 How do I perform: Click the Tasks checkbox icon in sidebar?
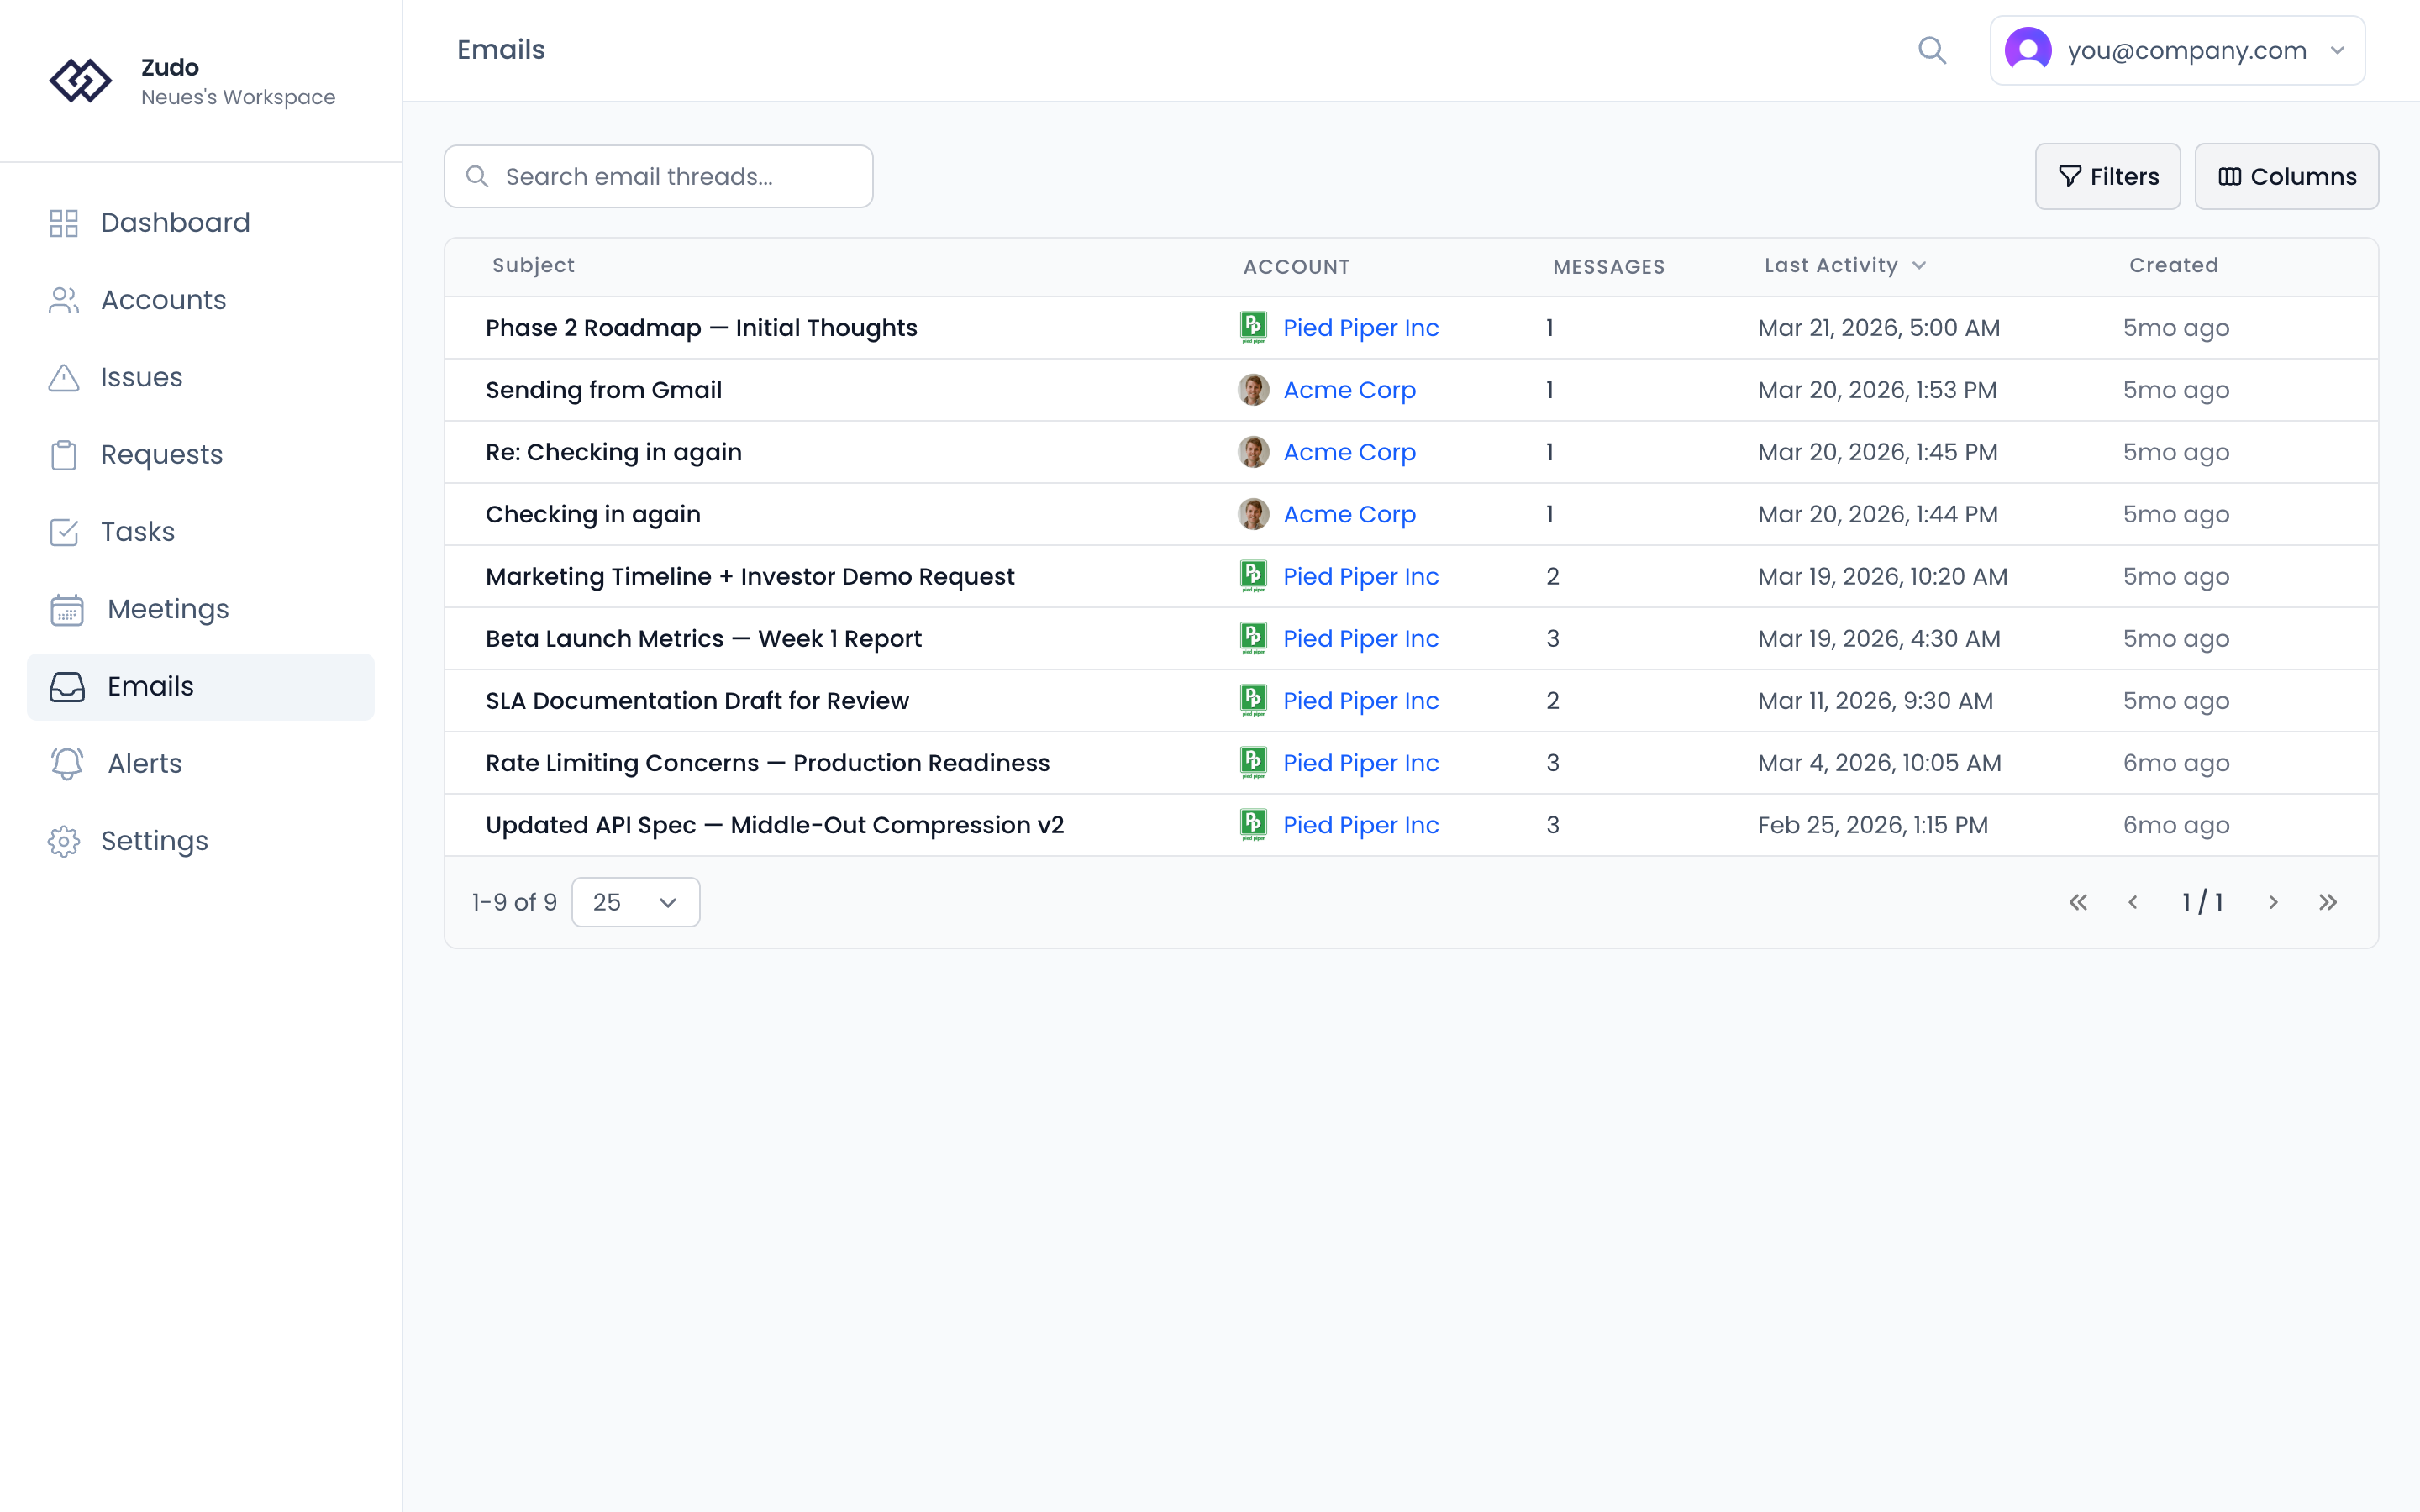coord(64,532)
